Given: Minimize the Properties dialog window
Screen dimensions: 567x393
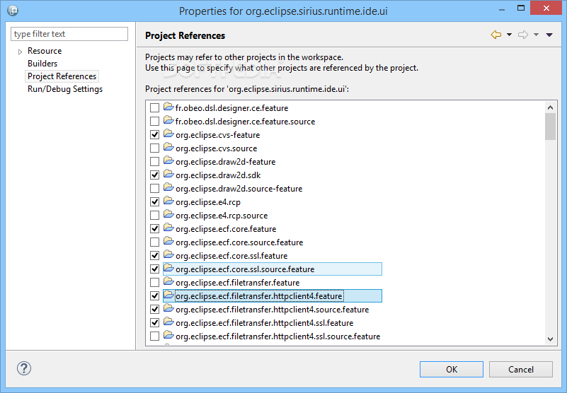Looking at the screenshot, I should tap(502, 8).
